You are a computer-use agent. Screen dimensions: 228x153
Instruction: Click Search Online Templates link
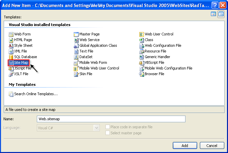[x=35, y=94]
